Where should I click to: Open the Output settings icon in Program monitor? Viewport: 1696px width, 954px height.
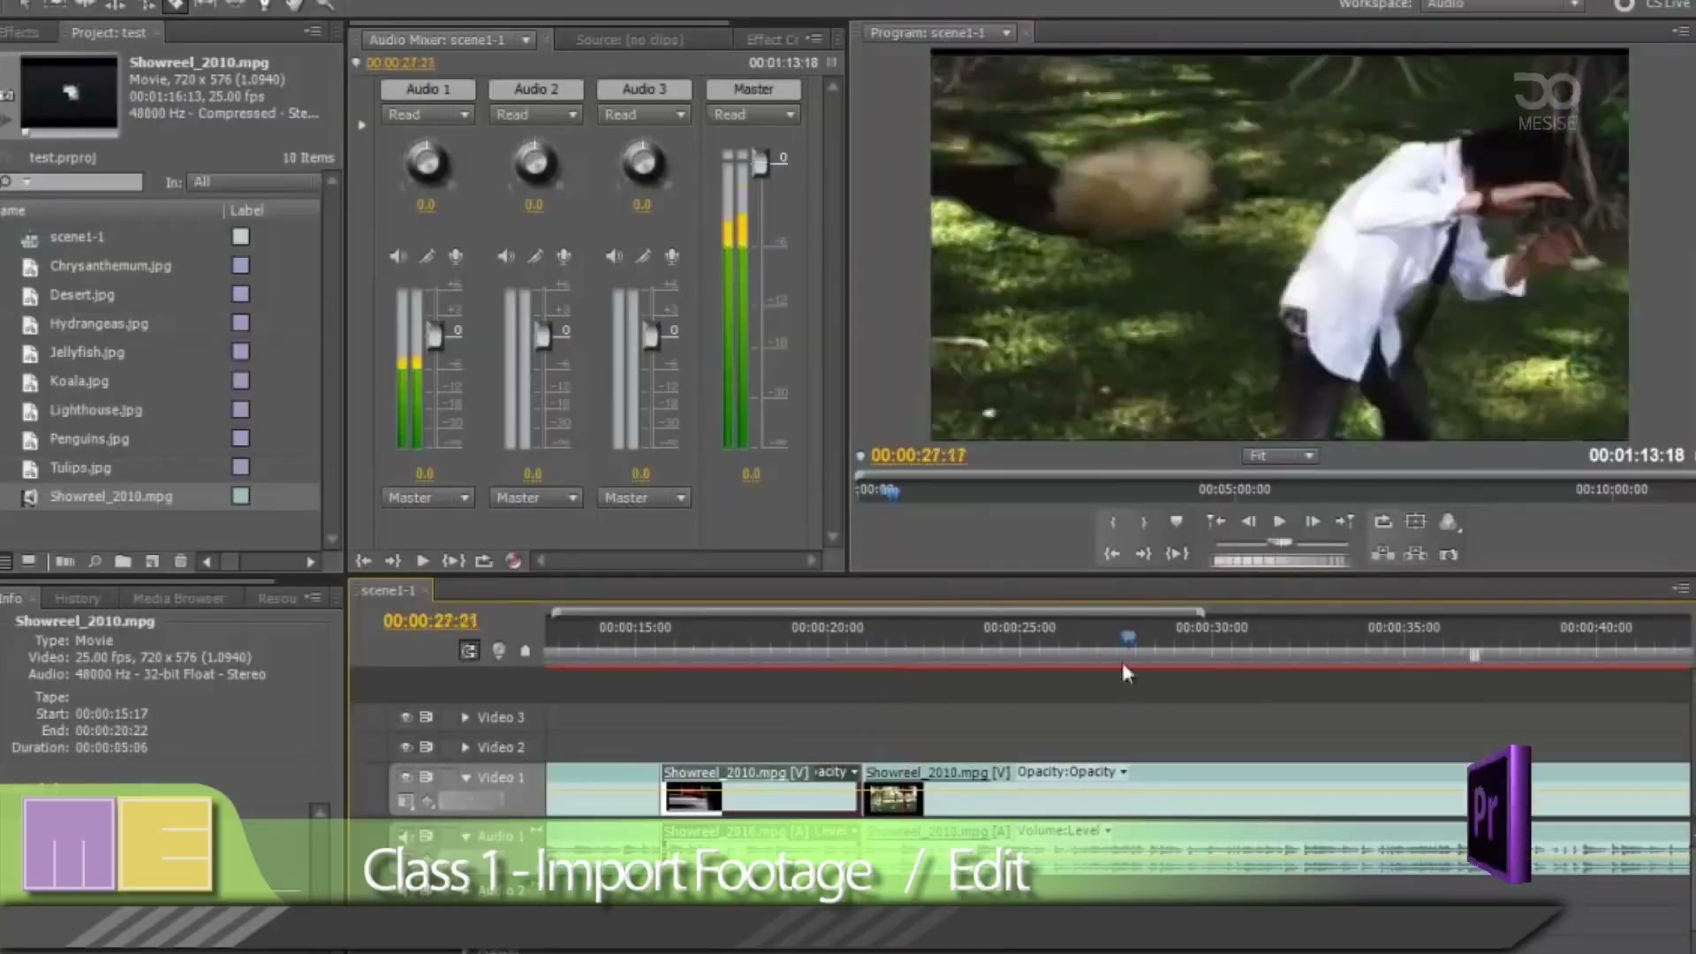[x=1449, y=522]
